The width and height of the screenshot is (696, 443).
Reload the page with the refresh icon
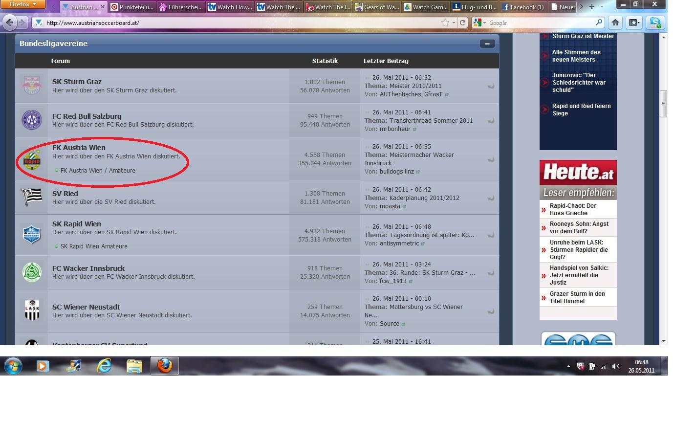(462, 22)
